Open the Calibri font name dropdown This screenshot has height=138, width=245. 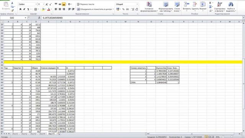36,4
